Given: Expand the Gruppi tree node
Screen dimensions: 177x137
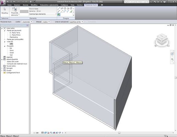Looking at the screenshot, I should coord(2,70).
